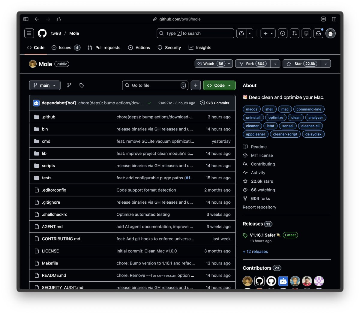Open the tw93 owner link

tap(56, 33)
